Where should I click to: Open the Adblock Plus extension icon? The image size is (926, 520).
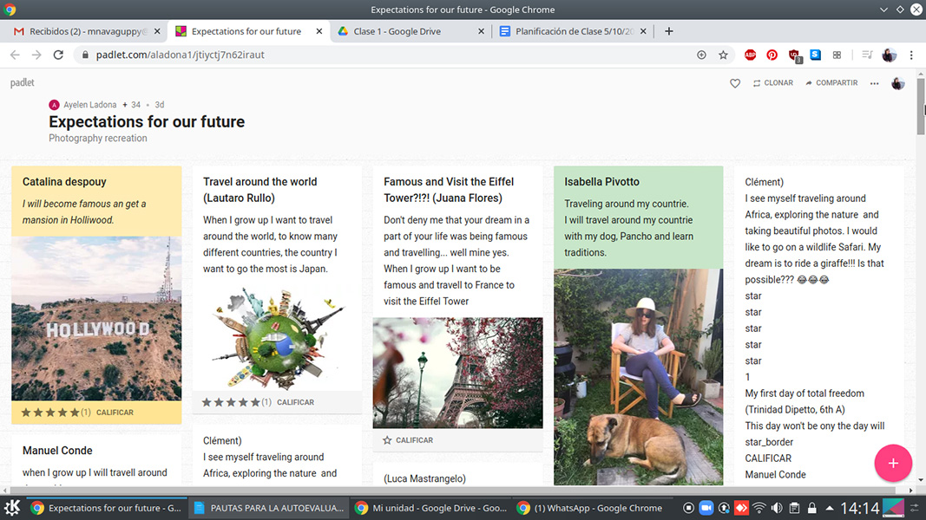pyautogui.click(x=751, y=55)
